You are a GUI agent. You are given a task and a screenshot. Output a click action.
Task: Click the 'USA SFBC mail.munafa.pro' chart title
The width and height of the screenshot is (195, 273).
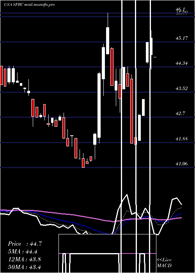pos(29,5)
